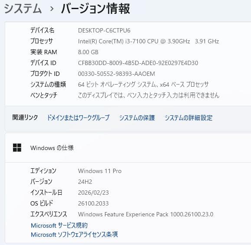Screen dimensions: 251x245
Task: Click the OS ビルド label
Action: coord(42,203)
